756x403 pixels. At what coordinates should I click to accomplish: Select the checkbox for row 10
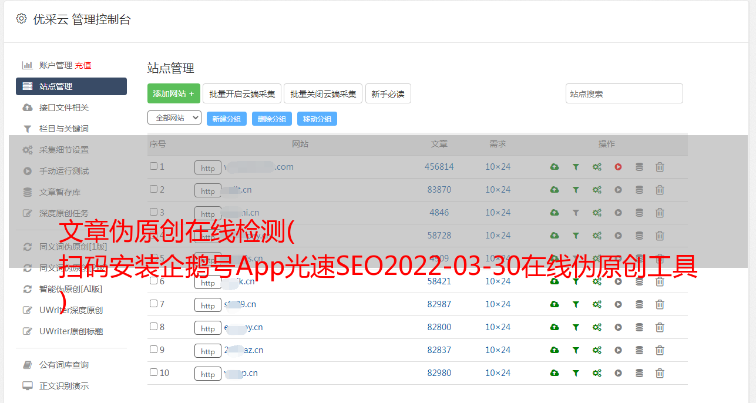154,372
